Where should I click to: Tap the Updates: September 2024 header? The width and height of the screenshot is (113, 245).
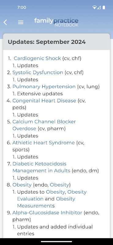pyautogui.click(x=47, y=42)
